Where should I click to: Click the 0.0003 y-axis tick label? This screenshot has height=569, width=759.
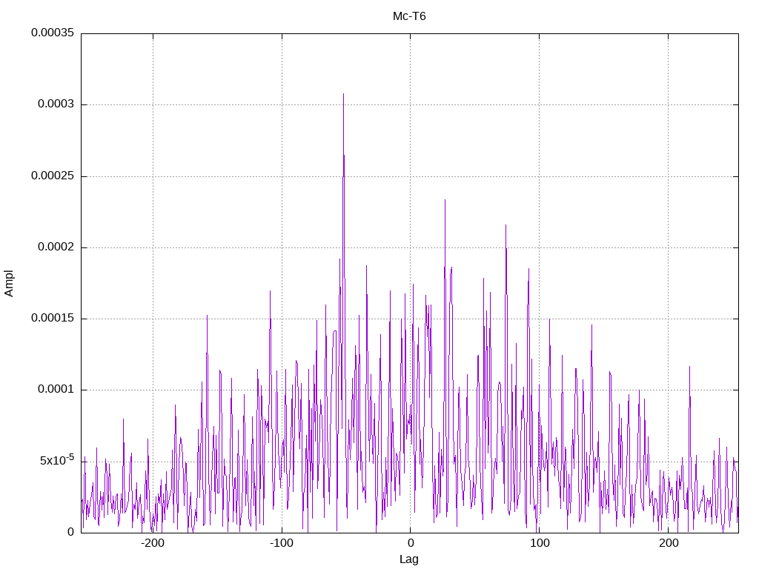(x=56, y=104)
